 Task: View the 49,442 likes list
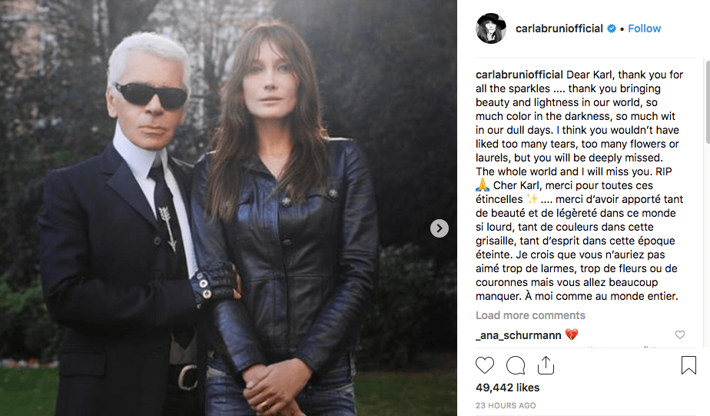tap(508, 388)
